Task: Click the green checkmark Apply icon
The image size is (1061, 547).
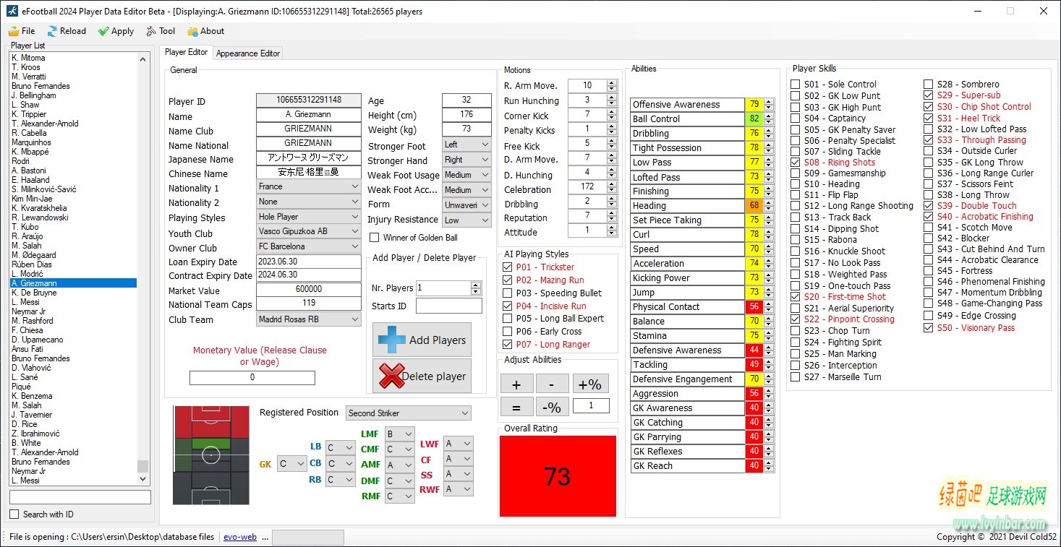Action: (103, 31)
